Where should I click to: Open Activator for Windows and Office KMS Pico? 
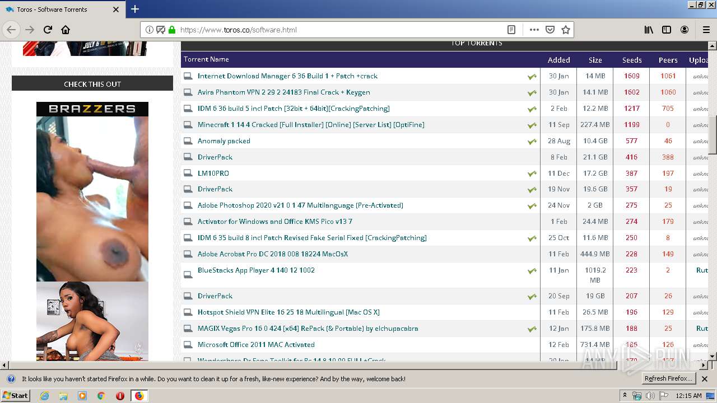pos(275,222)
